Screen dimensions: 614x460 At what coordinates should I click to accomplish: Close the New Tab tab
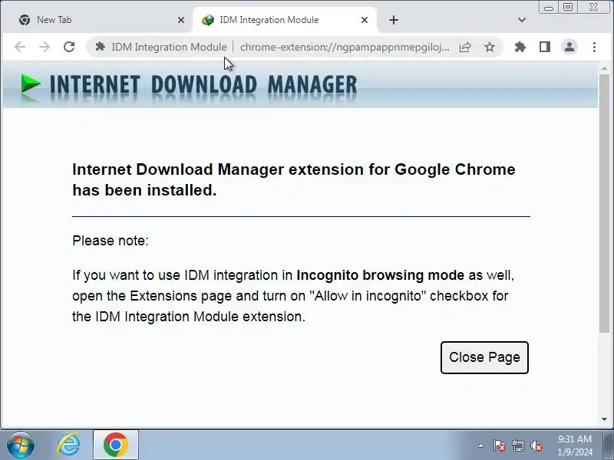tap(181, 20)
